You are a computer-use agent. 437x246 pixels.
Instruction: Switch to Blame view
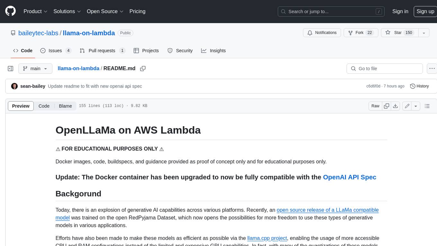click(65, 106)
